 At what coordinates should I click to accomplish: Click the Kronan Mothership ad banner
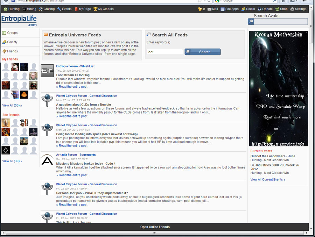pyautogui.click(x=278, y=88)
